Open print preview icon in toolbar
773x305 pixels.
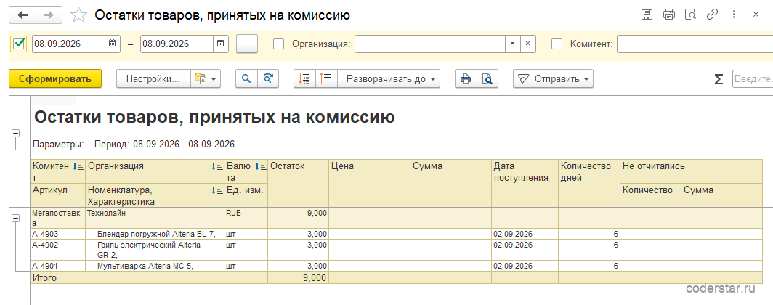click(487, 78)
